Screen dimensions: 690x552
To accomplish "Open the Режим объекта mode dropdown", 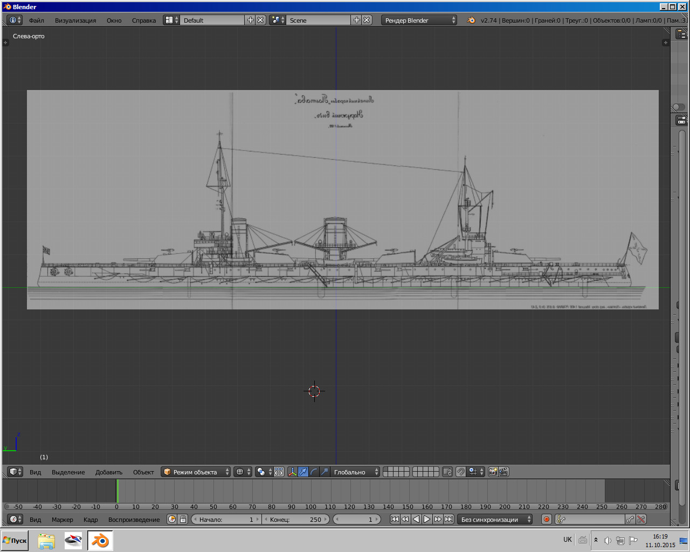I will pos(196,472).
